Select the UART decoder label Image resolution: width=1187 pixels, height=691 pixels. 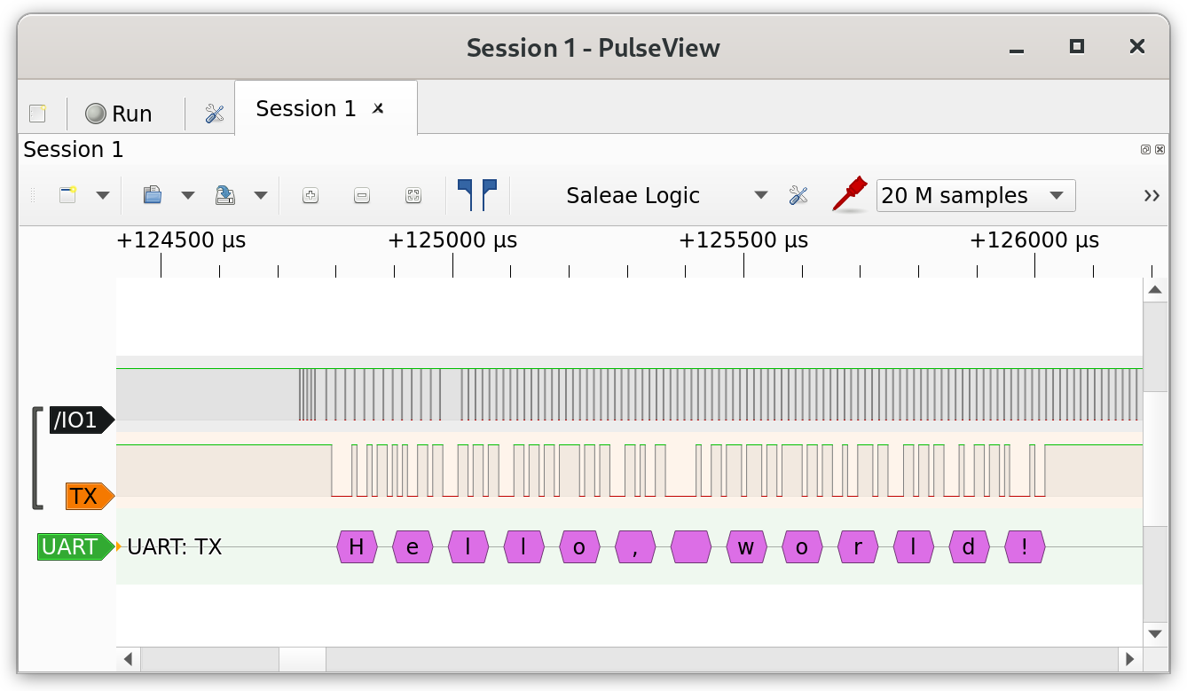tap(71, 546)
